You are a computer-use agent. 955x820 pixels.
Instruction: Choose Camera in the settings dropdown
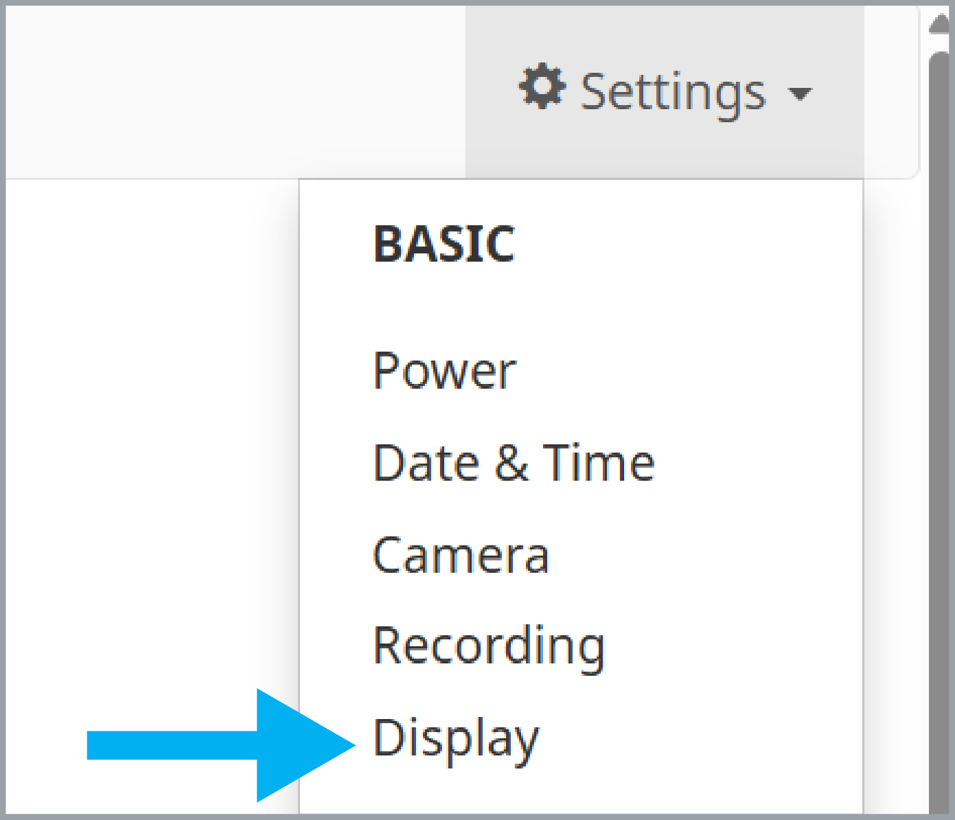461,555
